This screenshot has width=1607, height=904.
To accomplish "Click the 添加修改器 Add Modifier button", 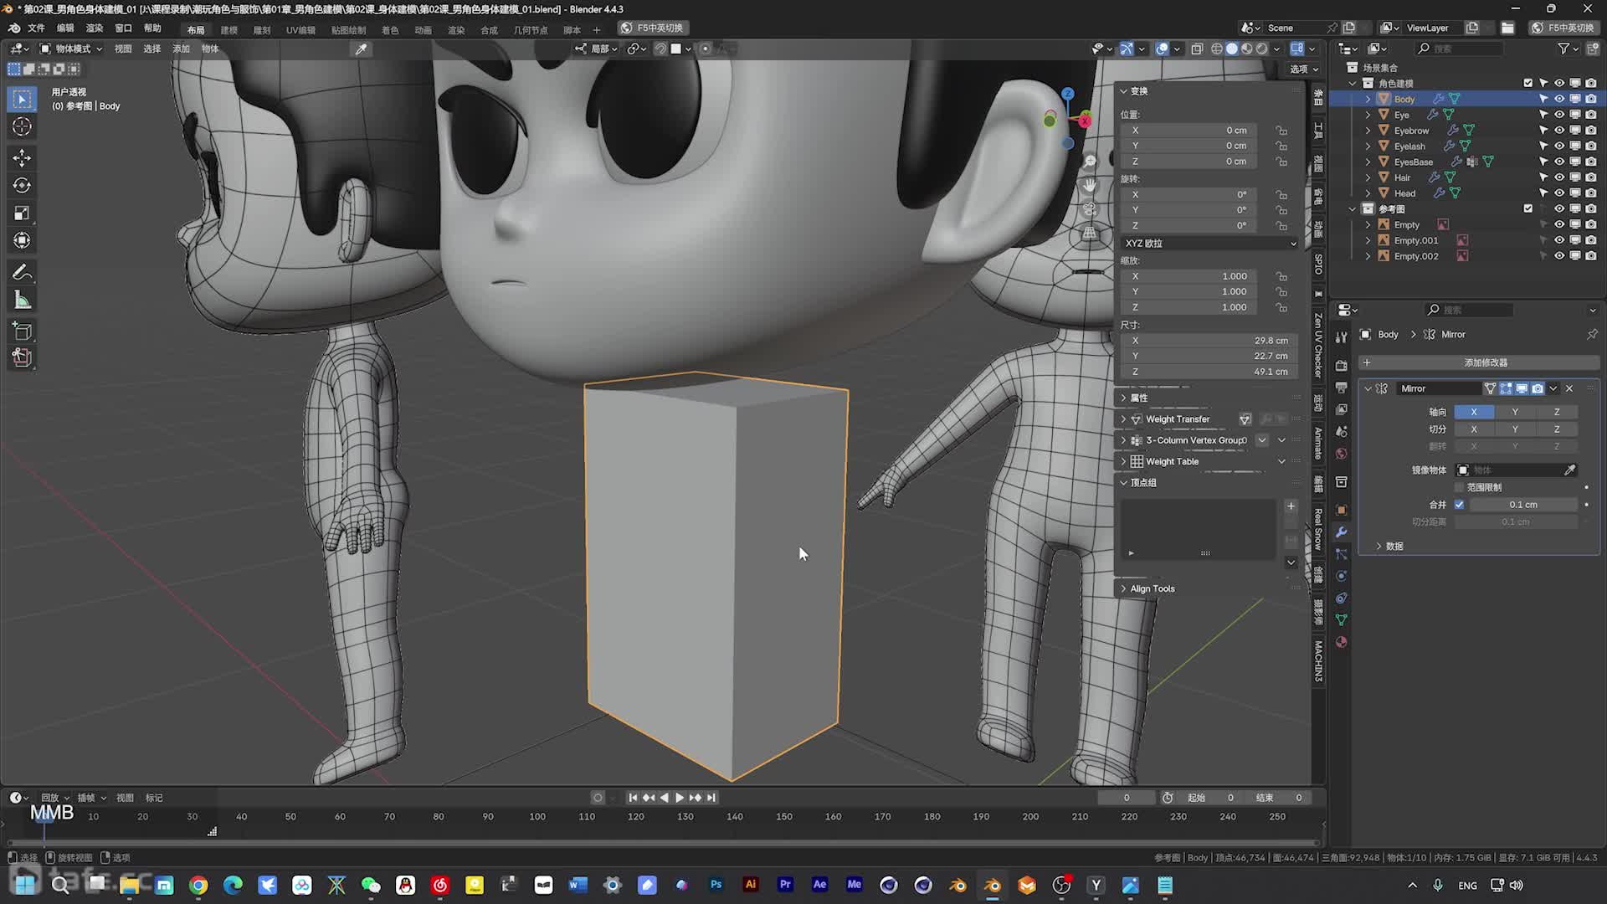I will click(1480, 362).
